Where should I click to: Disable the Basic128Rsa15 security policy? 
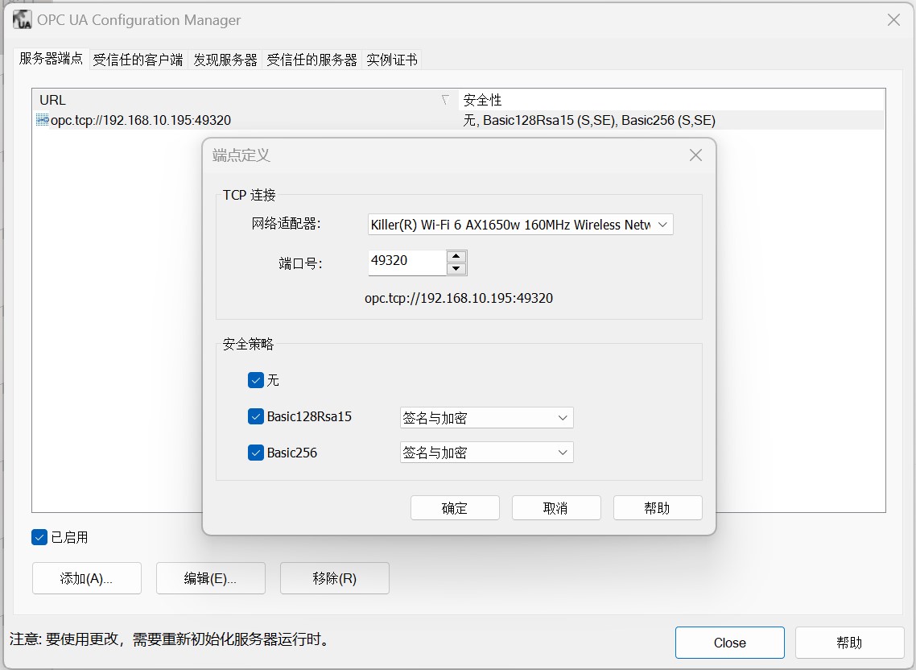click(x=258, y=417)
